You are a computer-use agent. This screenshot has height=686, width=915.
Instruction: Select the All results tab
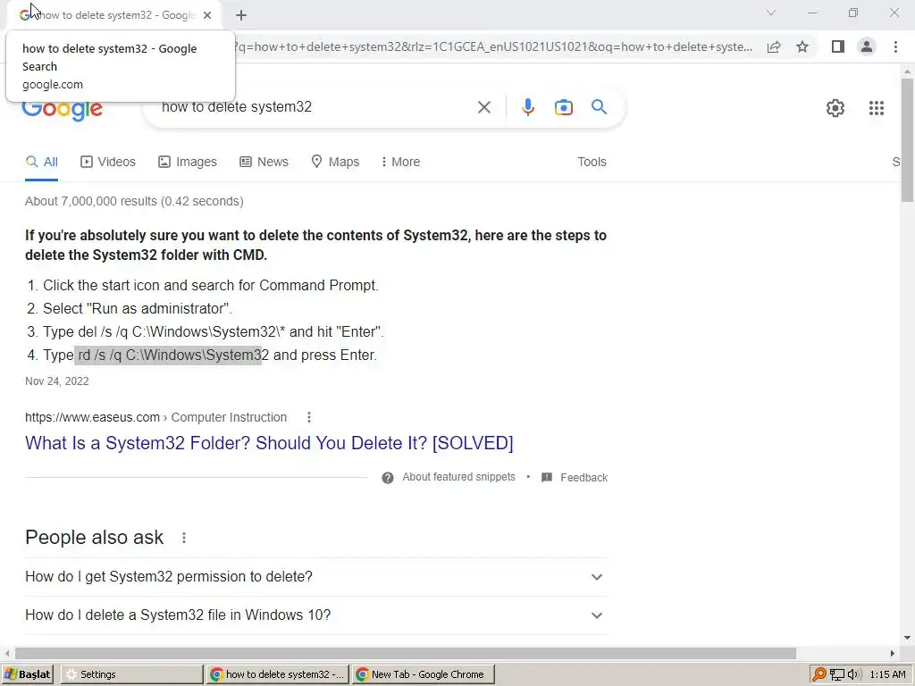pyautogui.click(x=42, y=162)
